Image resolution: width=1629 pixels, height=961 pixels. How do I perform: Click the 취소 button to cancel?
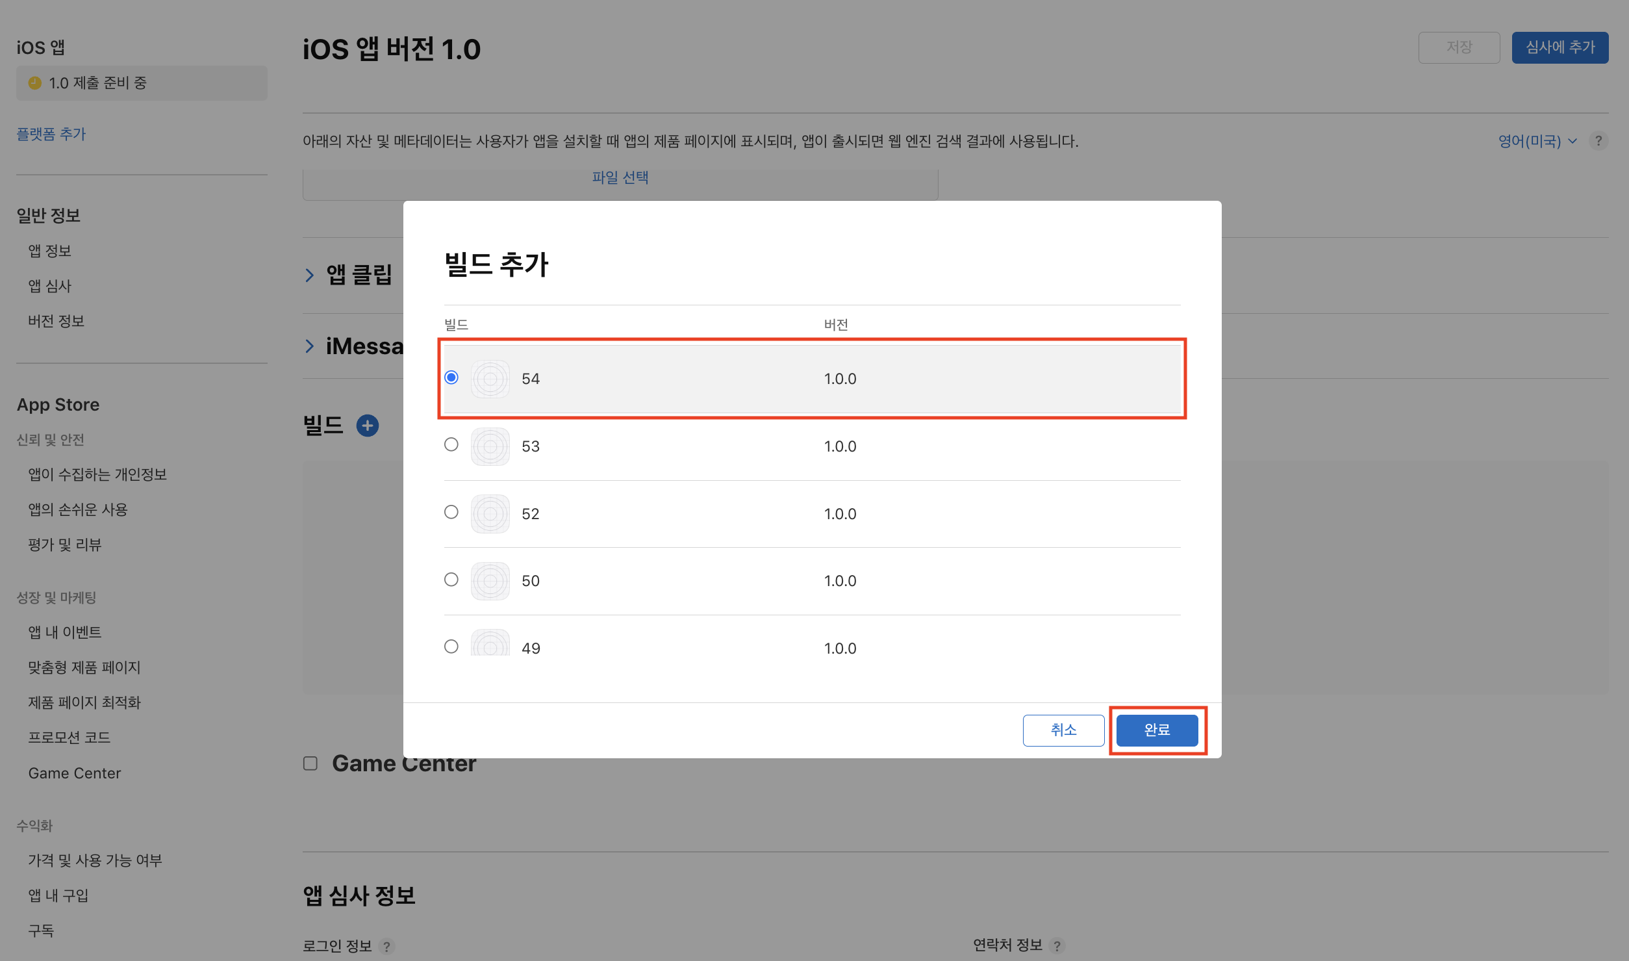(x=1063, y=730)
